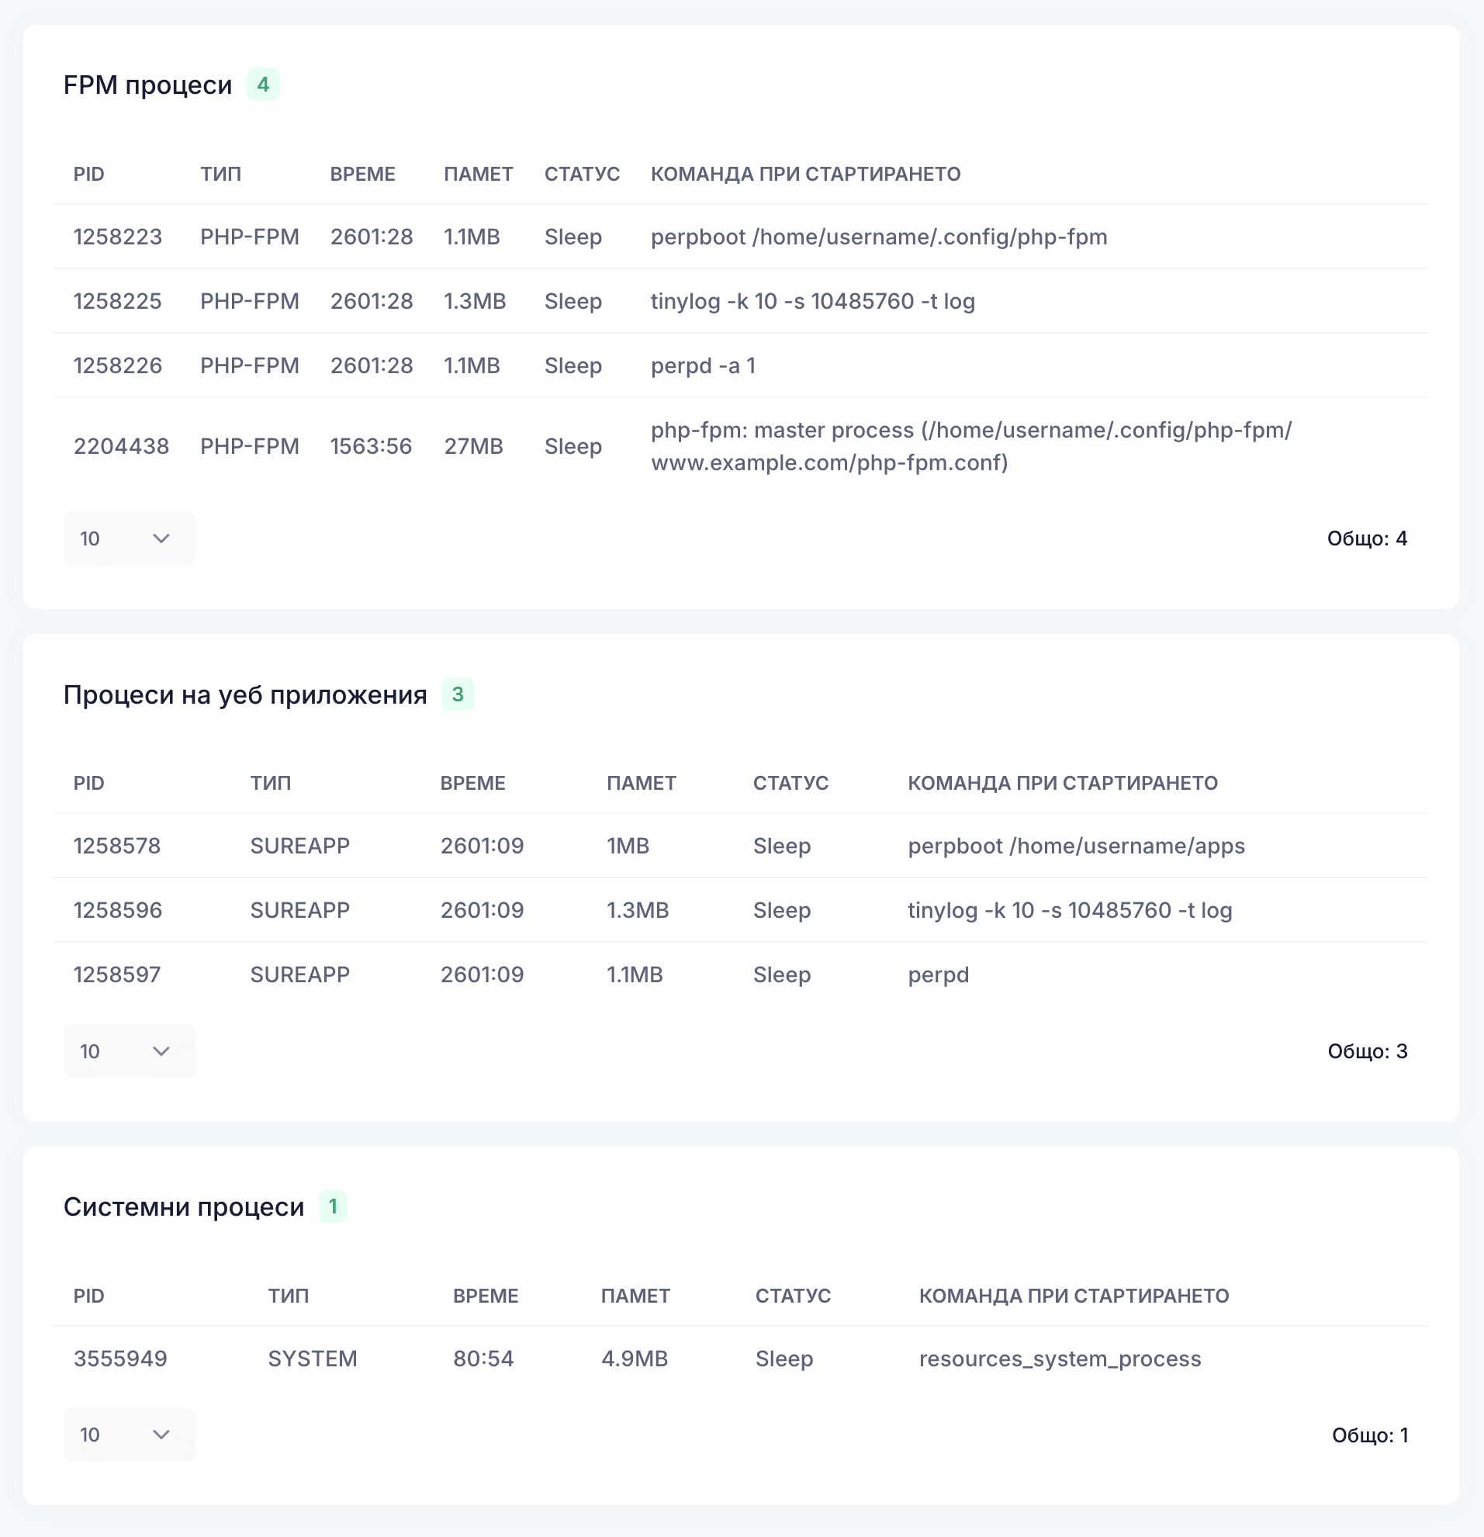Click СТАТУС header in Системни процеси table
This screenshot has height=1537, width=1484.
point(793,1296)
